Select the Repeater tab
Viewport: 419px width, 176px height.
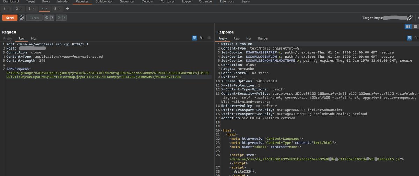pyautogui.click(x=82, y=2)
